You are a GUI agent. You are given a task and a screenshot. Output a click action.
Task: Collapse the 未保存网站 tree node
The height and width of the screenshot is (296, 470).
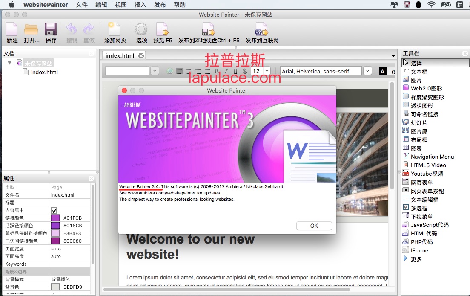point(10,63)
